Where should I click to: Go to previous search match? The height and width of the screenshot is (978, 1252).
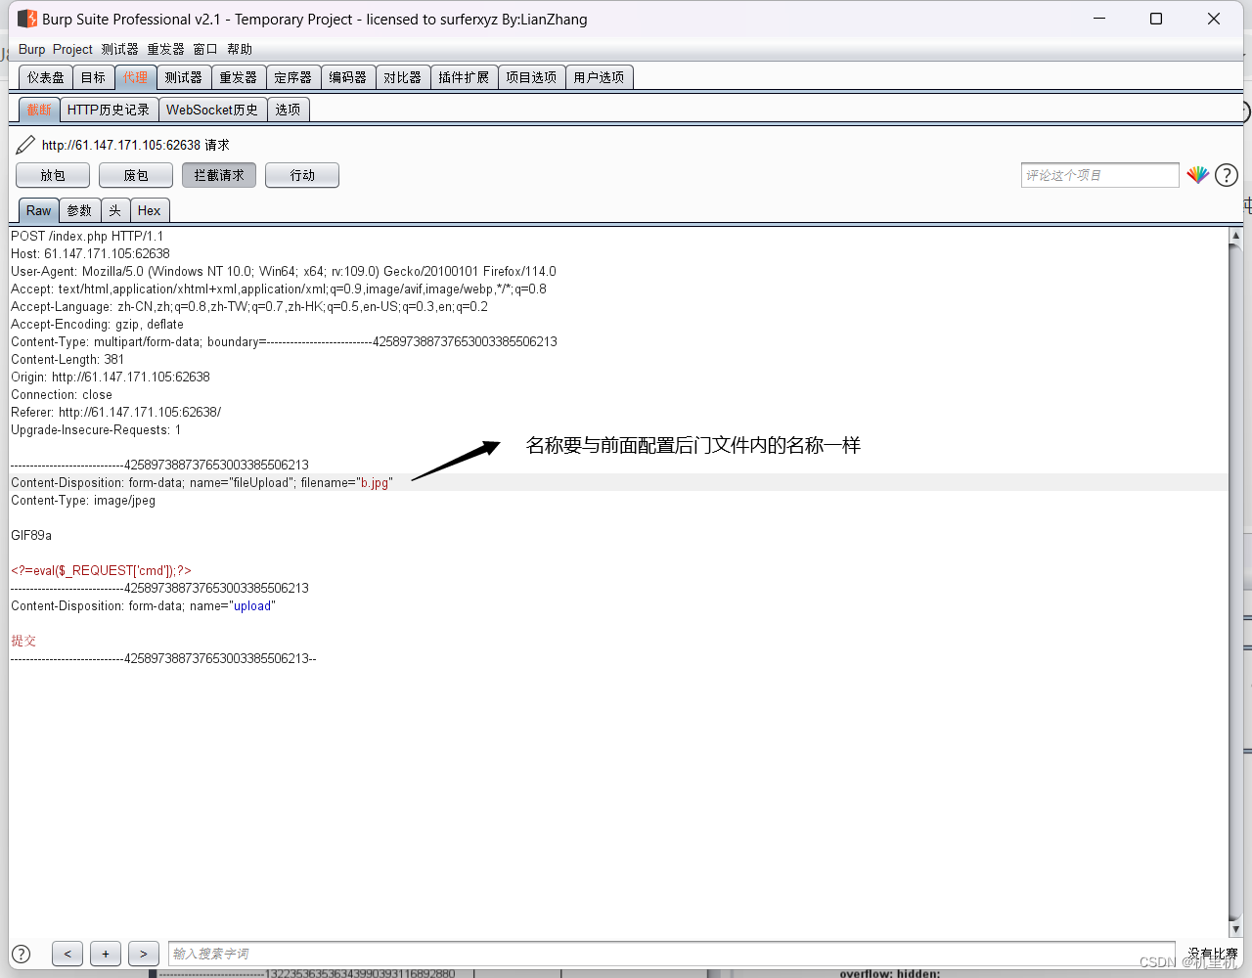coord(67,954)
